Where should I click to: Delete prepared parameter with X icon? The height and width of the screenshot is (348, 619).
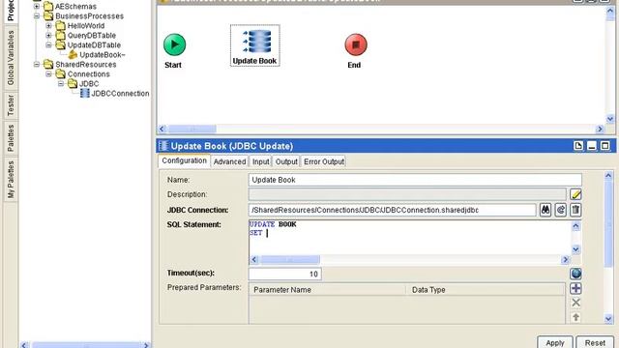575,303
